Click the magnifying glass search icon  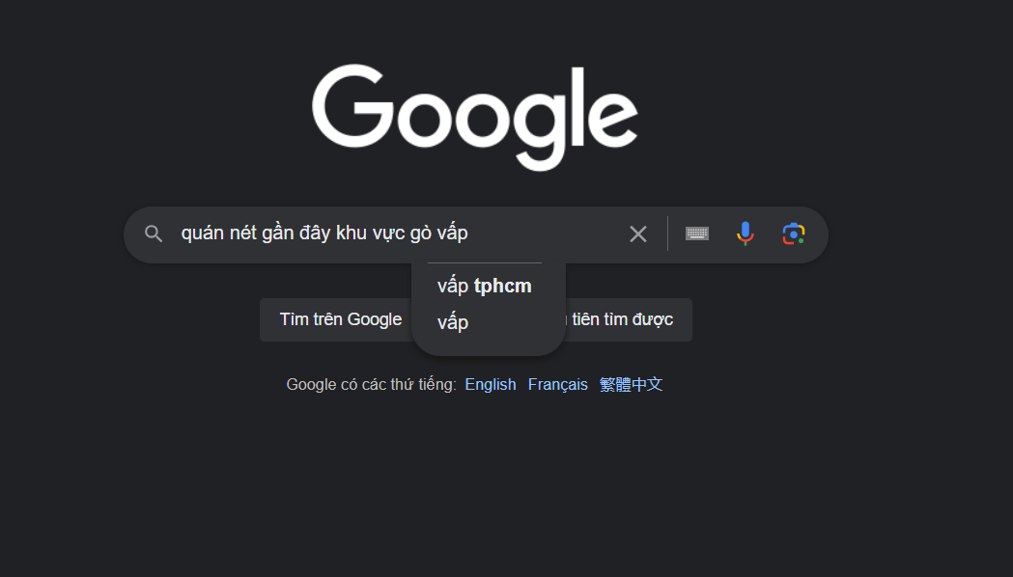tap(154, 234)
